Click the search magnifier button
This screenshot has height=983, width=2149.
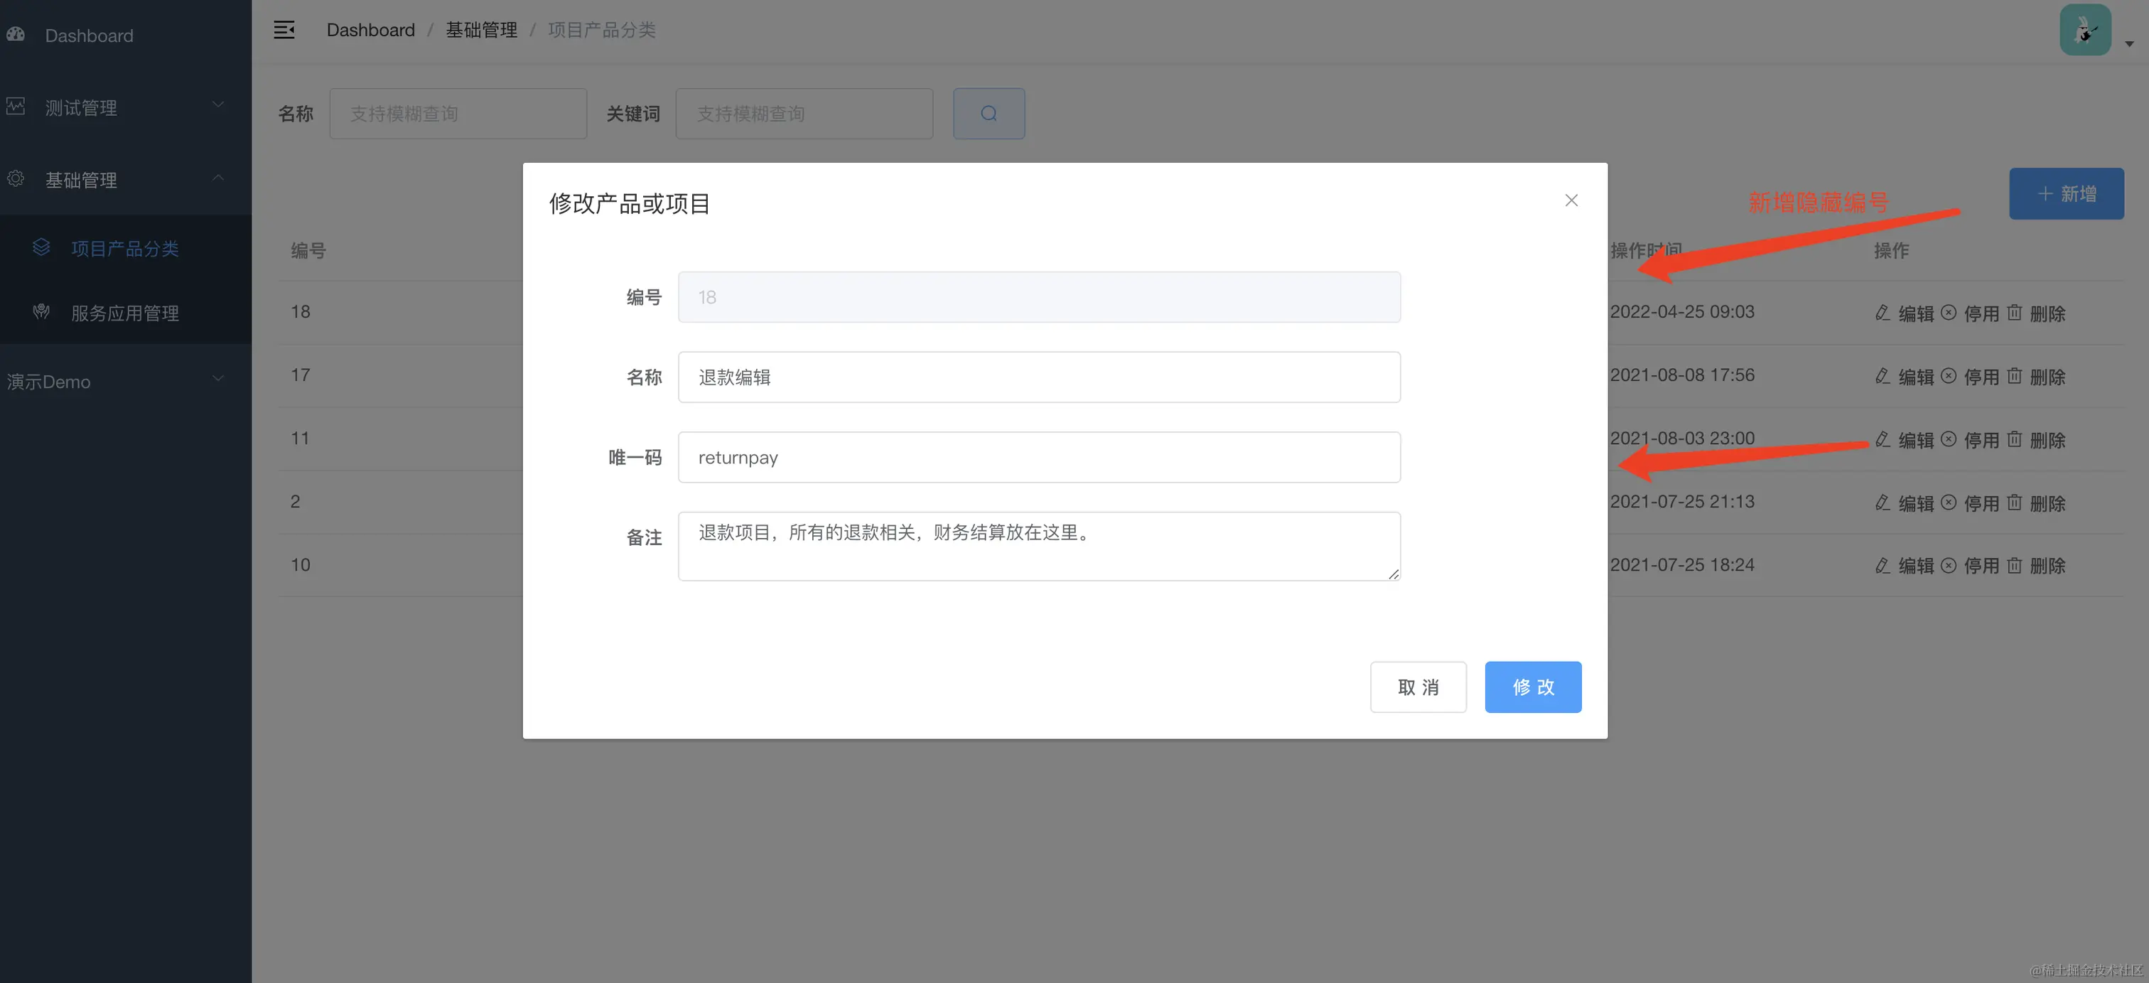(989, 114)
